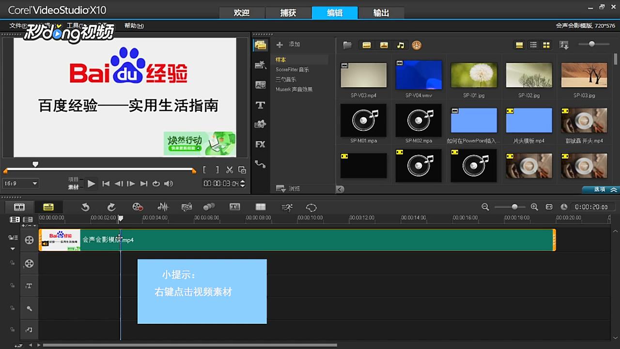Open the Path motion library icon

[x=260, y=164]
